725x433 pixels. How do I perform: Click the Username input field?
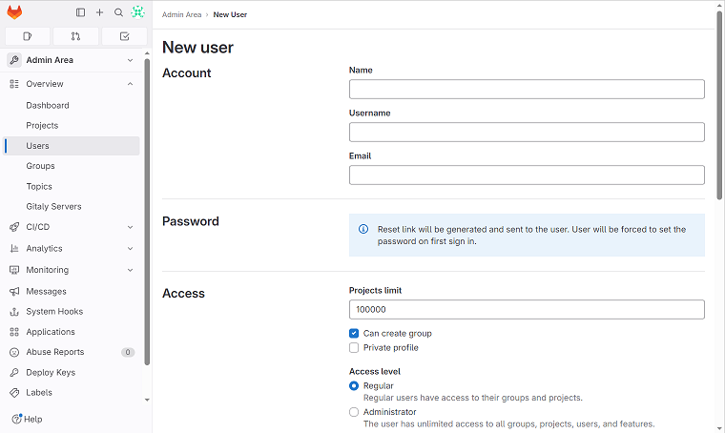click(527, 133)
